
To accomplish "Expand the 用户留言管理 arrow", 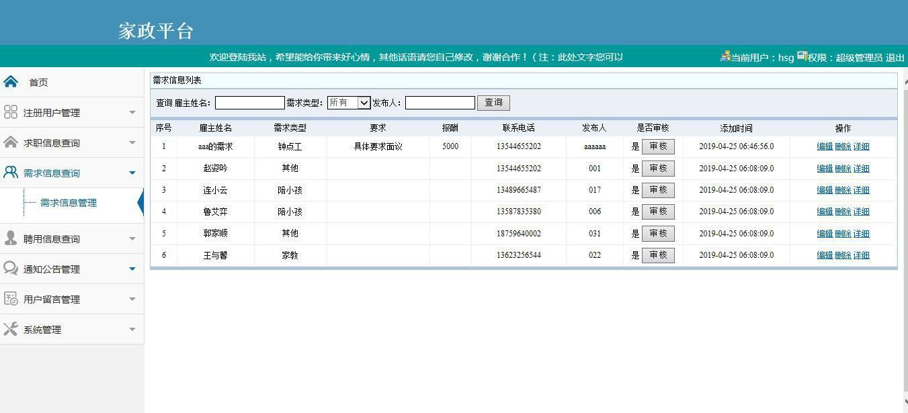I will tap(132, 299).
